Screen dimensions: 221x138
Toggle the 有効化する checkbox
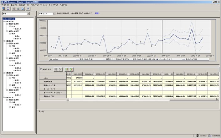click(41, 69)
